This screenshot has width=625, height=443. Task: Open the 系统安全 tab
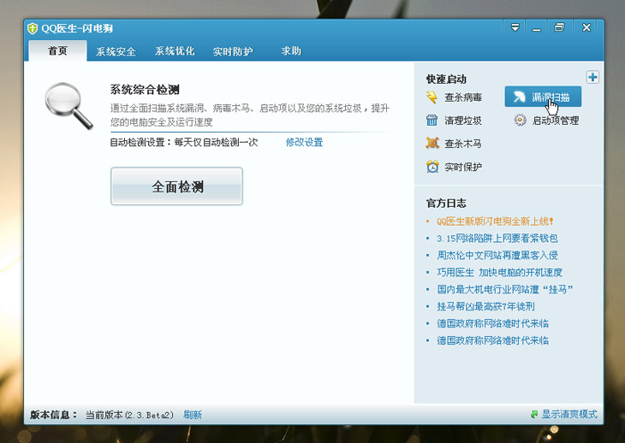tap(116, 51)
